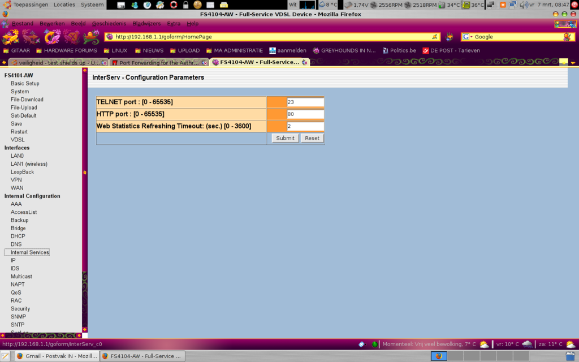Open the Bladwijzers menu
The width and height of the screenshot is (579, 362).
coord(146,24)
